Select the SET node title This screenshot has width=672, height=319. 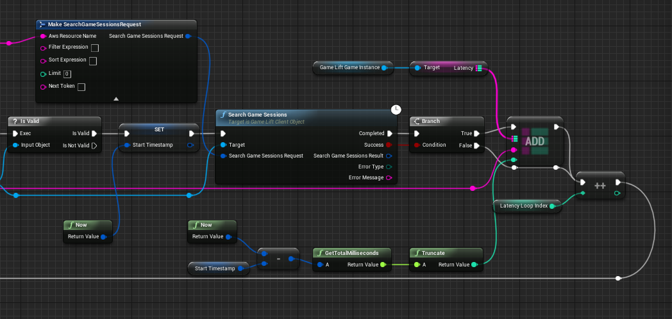click(x=159, y=129)
